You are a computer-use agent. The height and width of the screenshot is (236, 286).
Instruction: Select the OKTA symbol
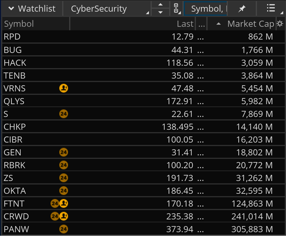tap(15, 191)
